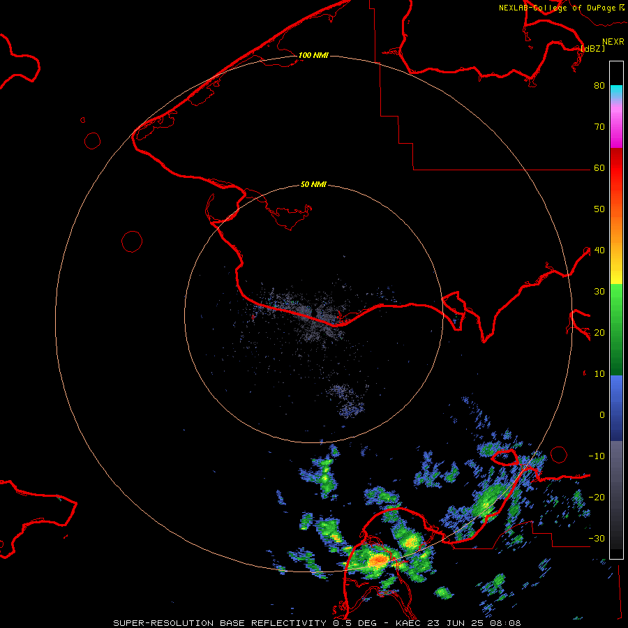This screenshot has height=628, width=628.
Task: Click the 20 dBZ value on the color scale
Action: coord(599,333)
